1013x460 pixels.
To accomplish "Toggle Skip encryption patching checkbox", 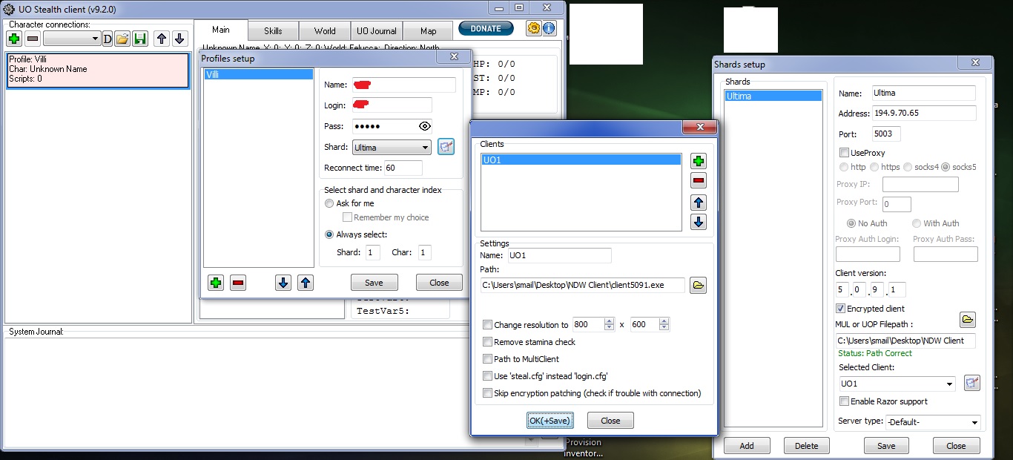I will 487,393.
